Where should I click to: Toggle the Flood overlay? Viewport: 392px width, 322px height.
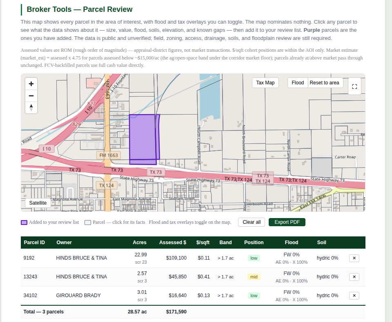tap(298, 83)
